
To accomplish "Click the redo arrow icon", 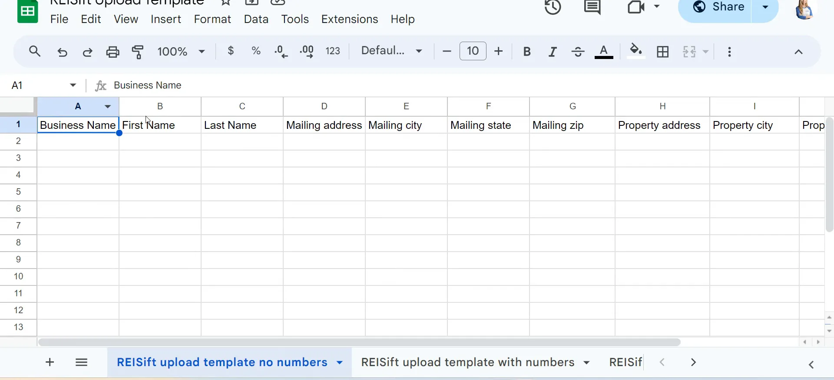I will (x=88, y=52).
